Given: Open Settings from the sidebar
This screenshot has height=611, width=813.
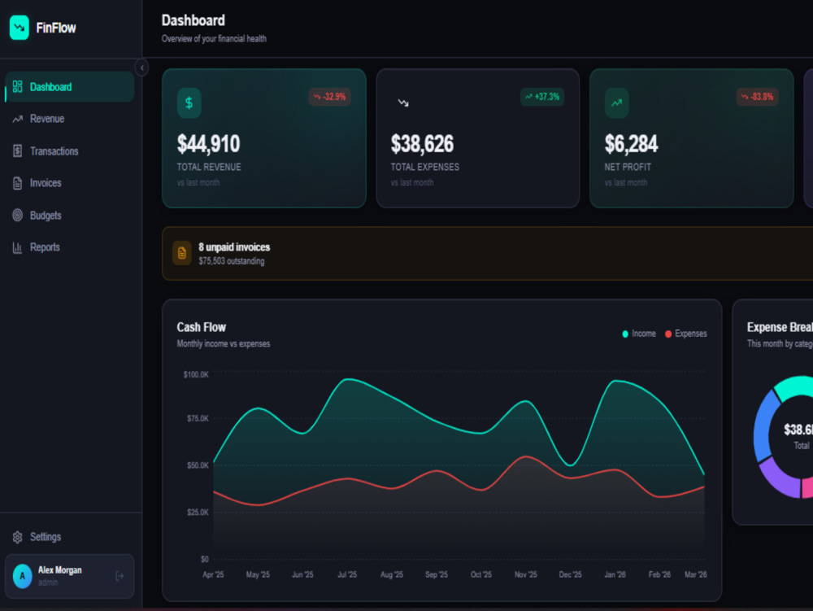Looking at the screenshot, I should coord(70,537).
